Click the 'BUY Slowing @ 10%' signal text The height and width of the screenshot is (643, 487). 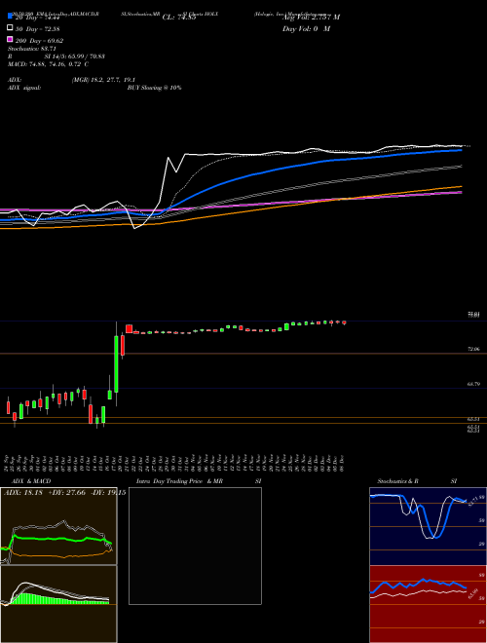point(154,88)
